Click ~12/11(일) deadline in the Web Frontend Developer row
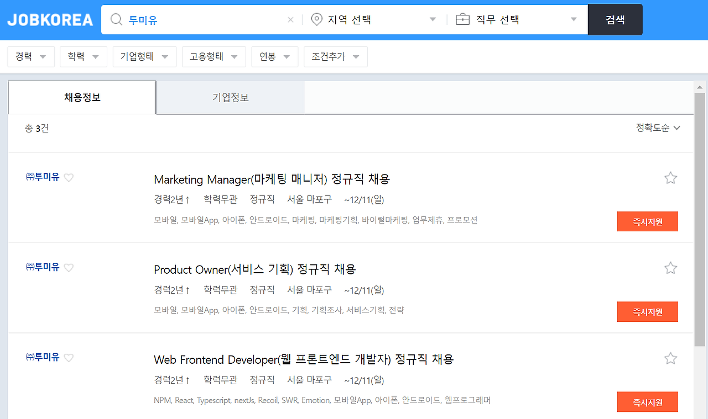Viewport: 708px width, 419px height. [364, 380]
